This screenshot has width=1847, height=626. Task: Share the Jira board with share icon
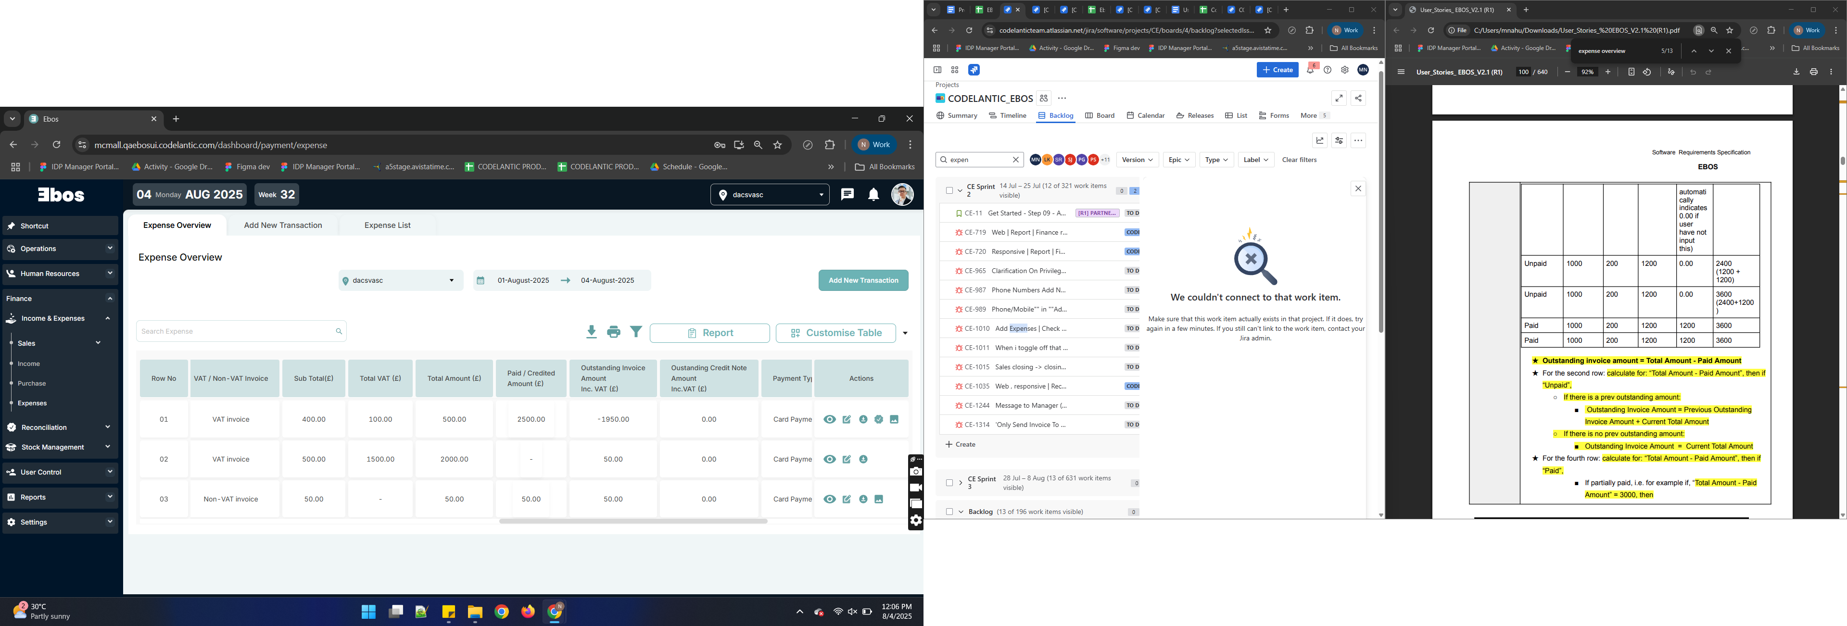coord(1358,98)
